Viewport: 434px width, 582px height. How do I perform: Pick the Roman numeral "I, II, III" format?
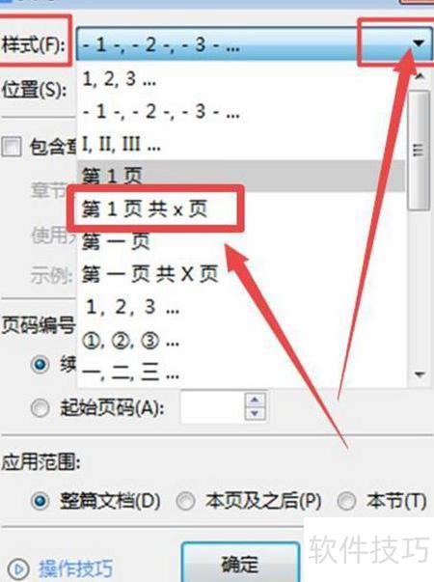(x=241, y=144)
